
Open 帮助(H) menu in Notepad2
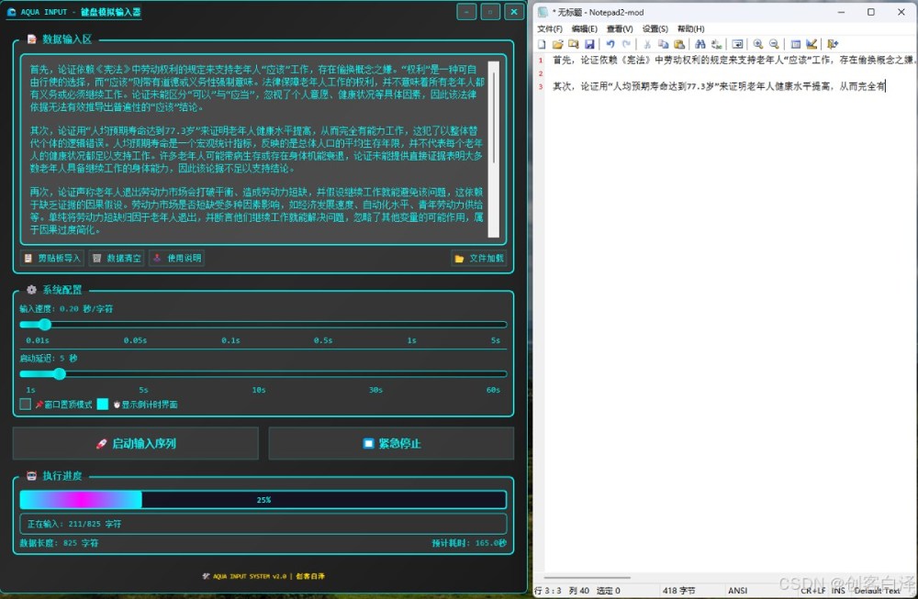pos(691,28)
